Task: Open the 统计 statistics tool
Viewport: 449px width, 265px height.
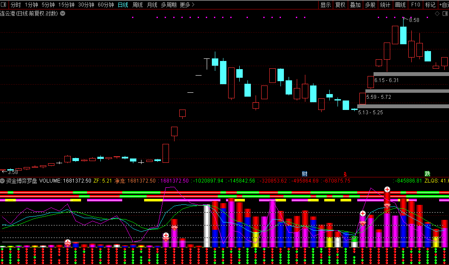Action: click(x=385, y=5)
